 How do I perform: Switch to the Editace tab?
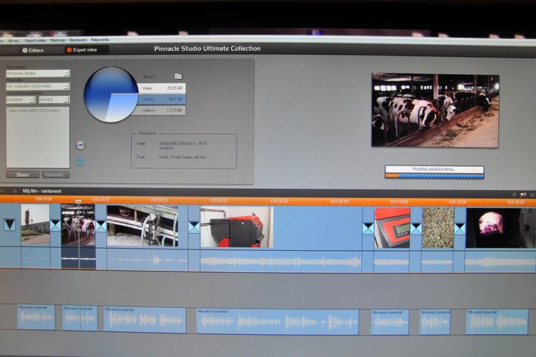[x=33, y=50]
